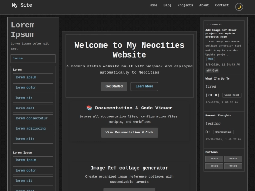
Task: Go to the Blog page
Action: click(x=167, y=5)
